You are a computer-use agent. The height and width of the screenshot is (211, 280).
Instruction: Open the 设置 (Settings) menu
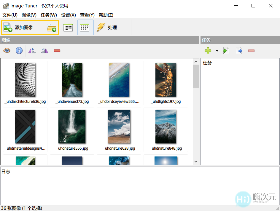coord(68,15)
